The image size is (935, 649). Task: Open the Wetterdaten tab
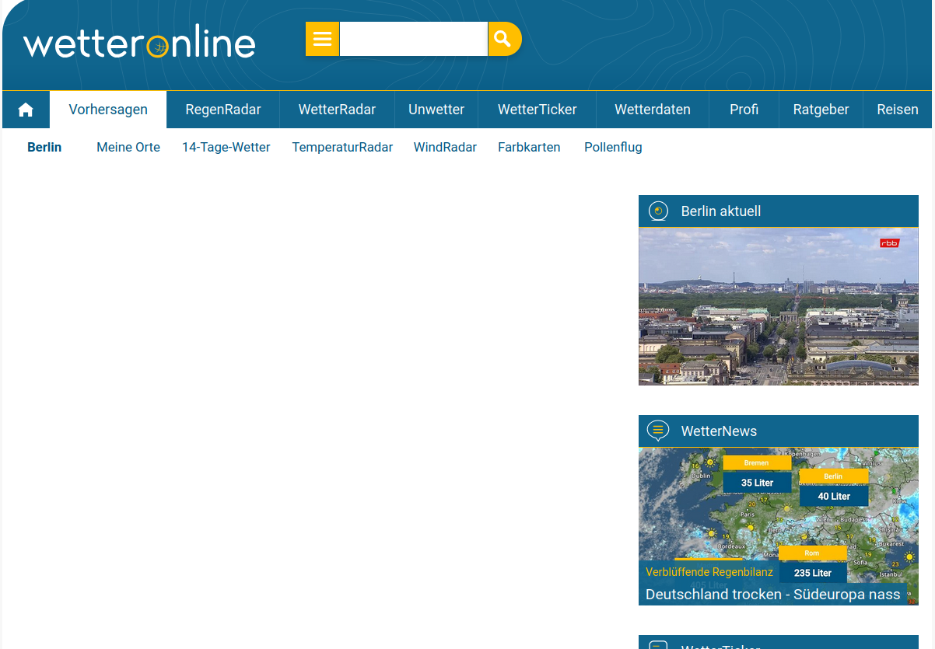pyautogui.click(x=653, y=110)
